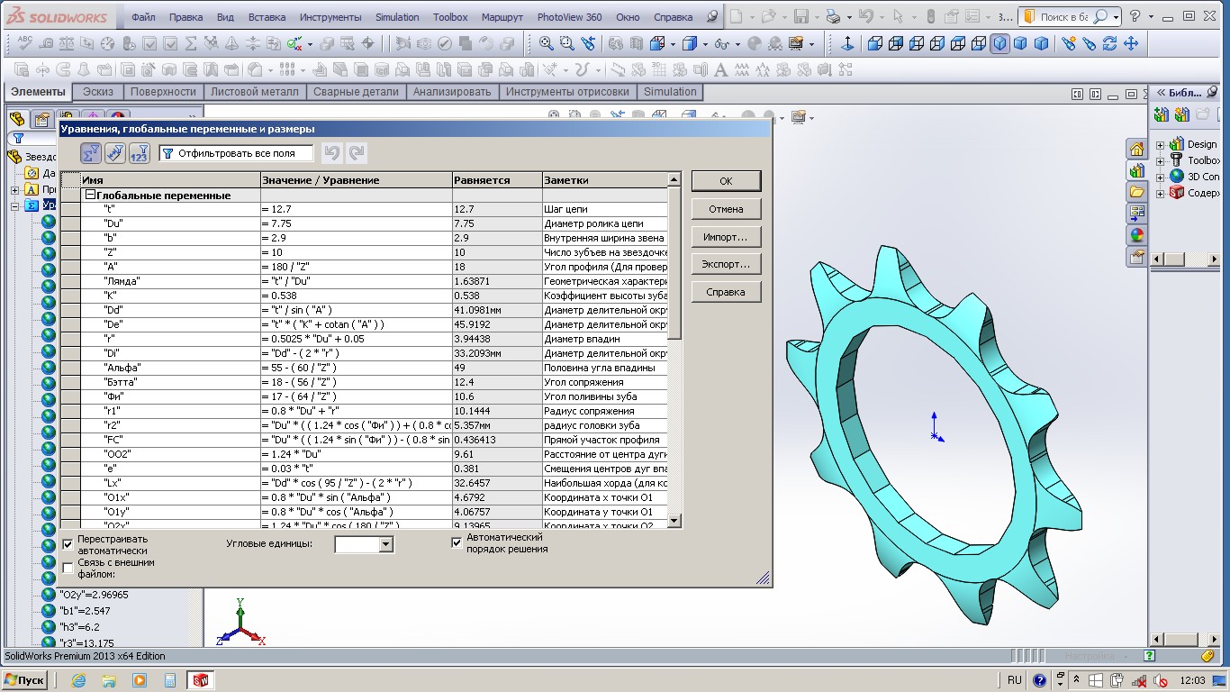
Task: Select the "Лямда" variable name cell
Action: point(169,281)
